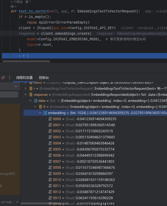167x206 pixels.
Task: Open the debugger more options menu
Action: pos(10,78)
